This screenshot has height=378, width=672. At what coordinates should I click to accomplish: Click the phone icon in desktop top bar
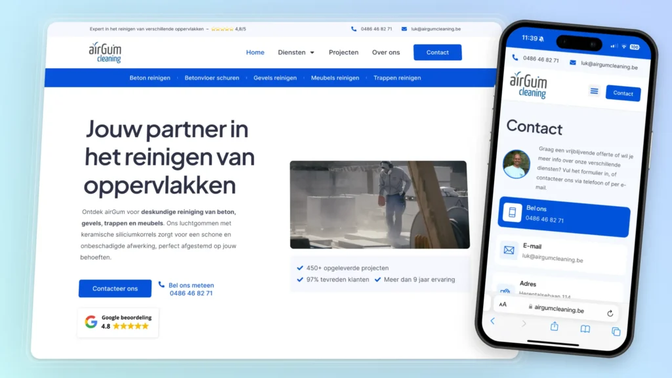354,29
